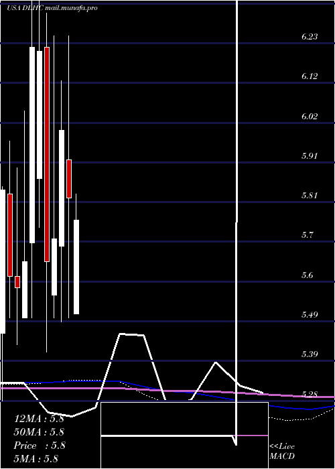Click the 'Price : 5.8' legend text
Image resolution: width=335 pixels, height=469 pixels.
click(x=39, y=446)
